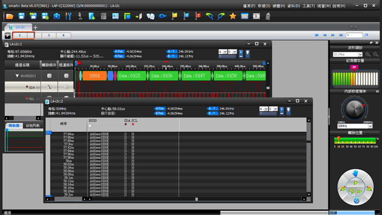Click the blue stop circle on control wheel
The height and width of the screenshot is (215, 382).
click(x=356, y=201)
